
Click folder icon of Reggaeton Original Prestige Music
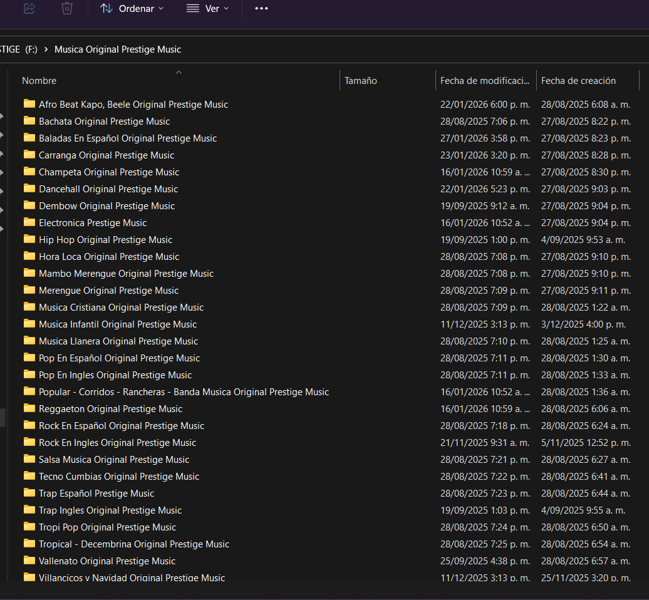coord(29,409)
